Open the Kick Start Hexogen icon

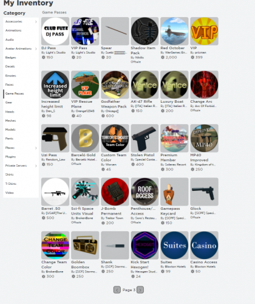coord(144,245)
